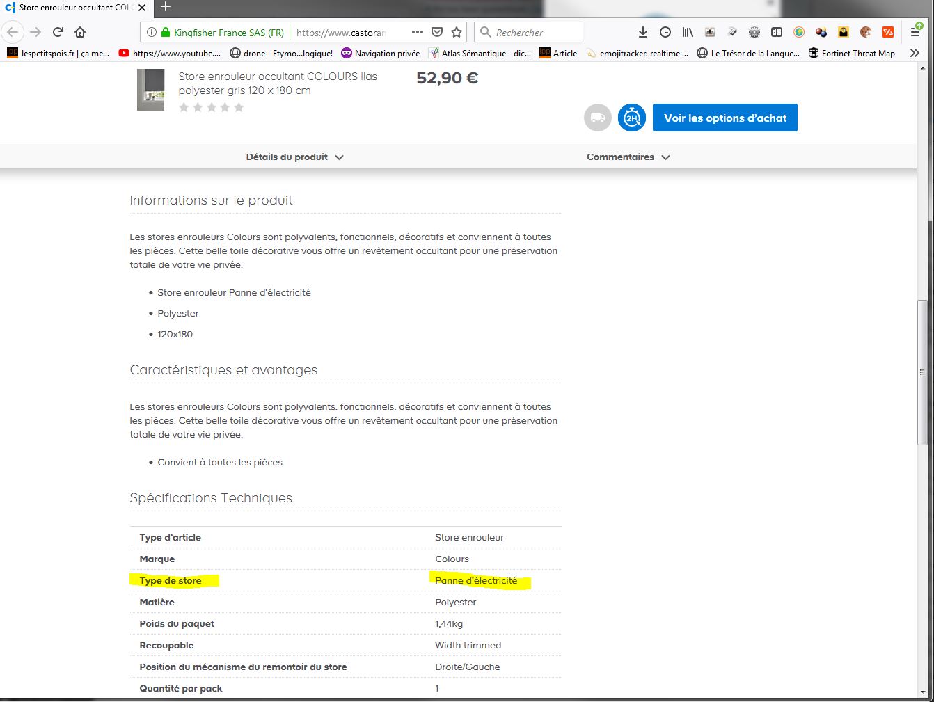Open the drone Etymologique bookmark
This screenshot has height=702, width=934.
coord(281,53)
